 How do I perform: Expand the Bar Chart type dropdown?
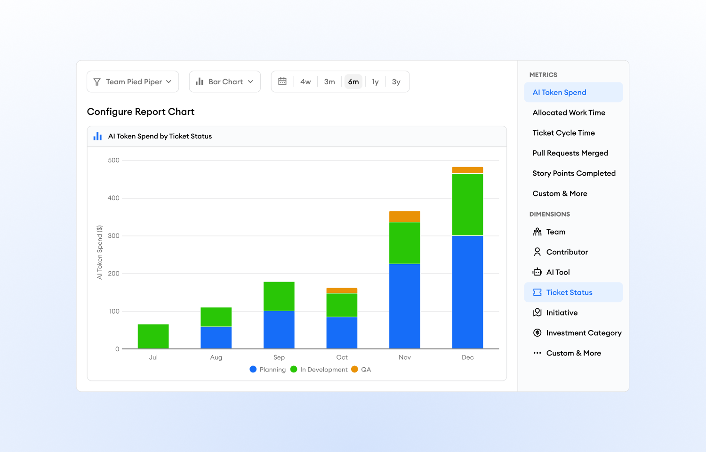(x=225, y=81)
